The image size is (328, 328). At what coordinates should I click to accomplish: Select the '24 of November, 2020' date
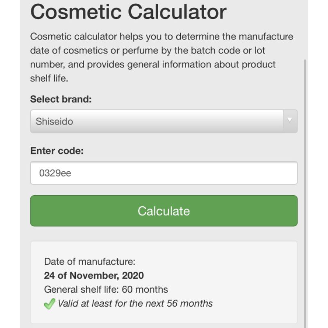94,276
